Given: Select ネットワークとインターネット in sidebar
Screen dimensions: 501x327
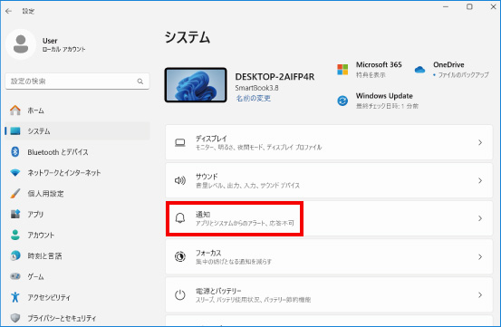Looking at the screenshot, I should [77, 173].
